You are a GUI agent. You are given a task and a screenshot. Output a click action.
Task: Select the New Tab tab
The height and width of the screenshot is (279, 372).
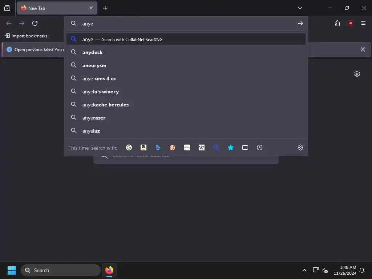[x=57, y=8]
